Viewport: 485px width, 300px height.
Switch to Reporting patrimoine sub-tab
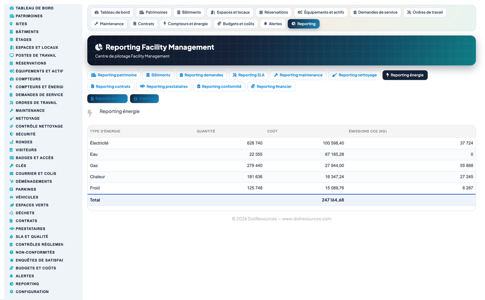coord(114,75)
